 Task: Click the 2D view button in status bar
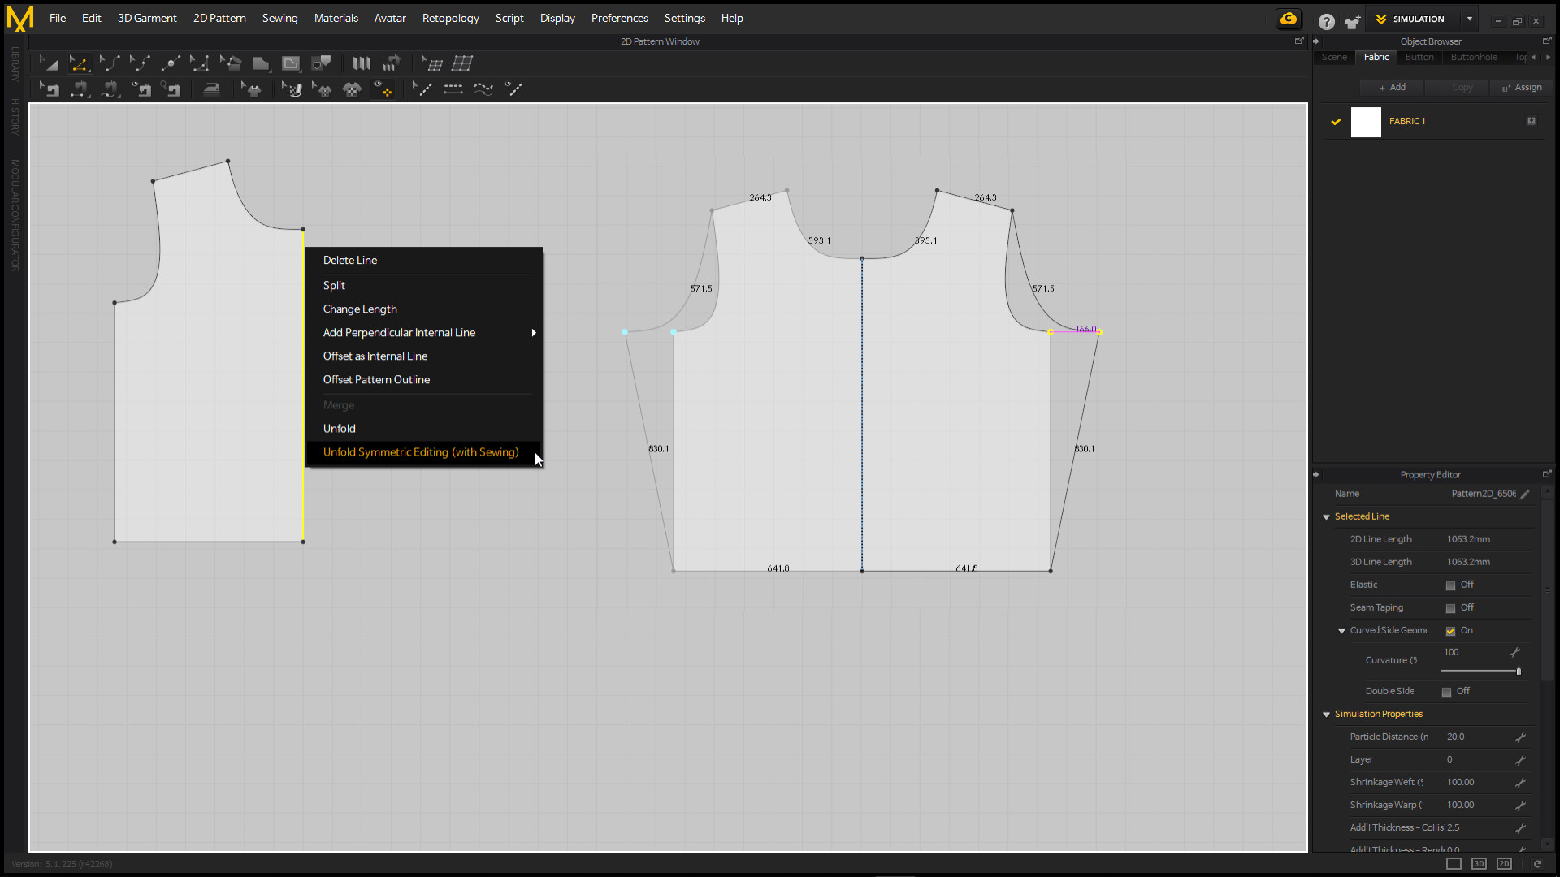click(x=1504, y=863)
